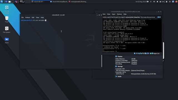Image resolution: width=178 pixels, height=100 pixels.
Task: Click the battery 31% indicator
Action: coord(162,2)
